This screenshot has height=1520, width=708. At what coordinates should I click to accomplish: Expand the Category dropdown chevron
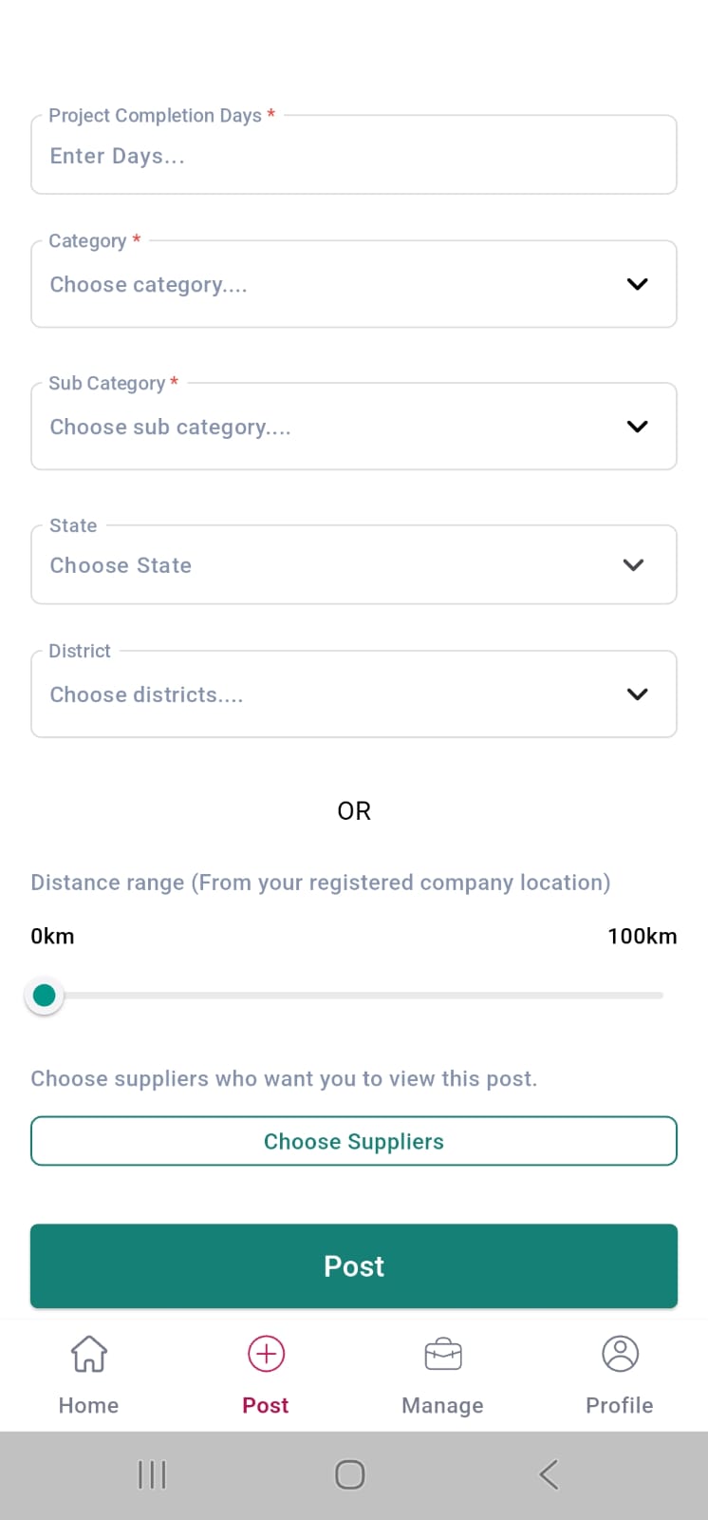coord(637,284)
